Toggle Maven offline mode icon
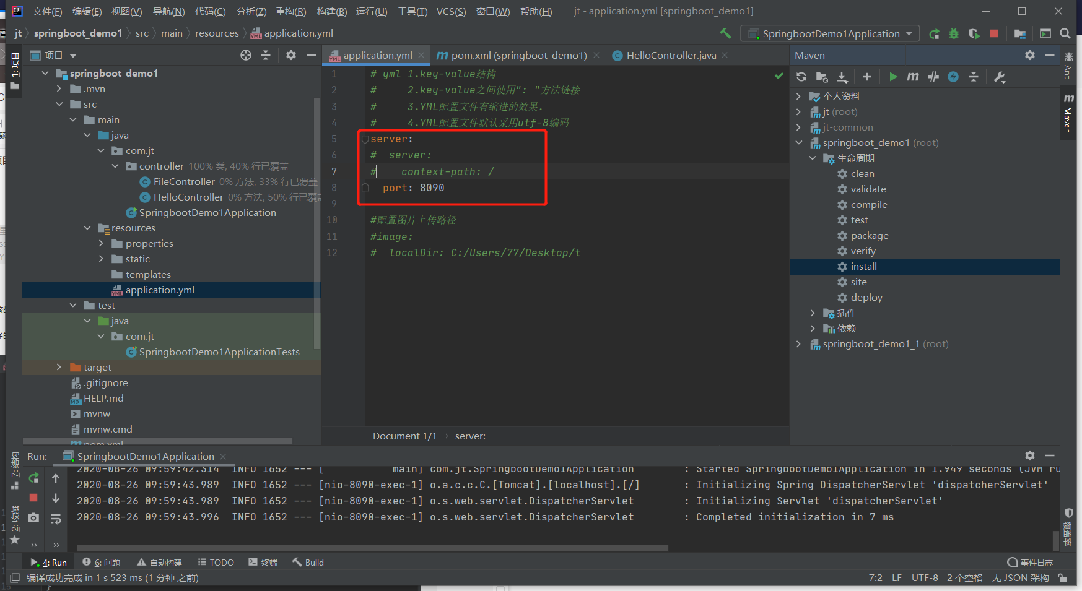The image size is (1082, 591). (x=953, y=77)
